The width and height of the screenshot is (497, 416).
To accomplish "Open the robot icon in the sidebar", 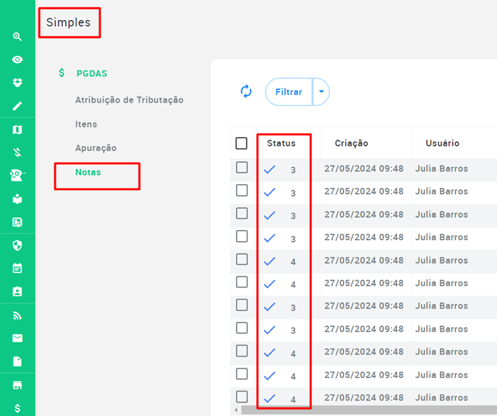I will click(17, 175).
